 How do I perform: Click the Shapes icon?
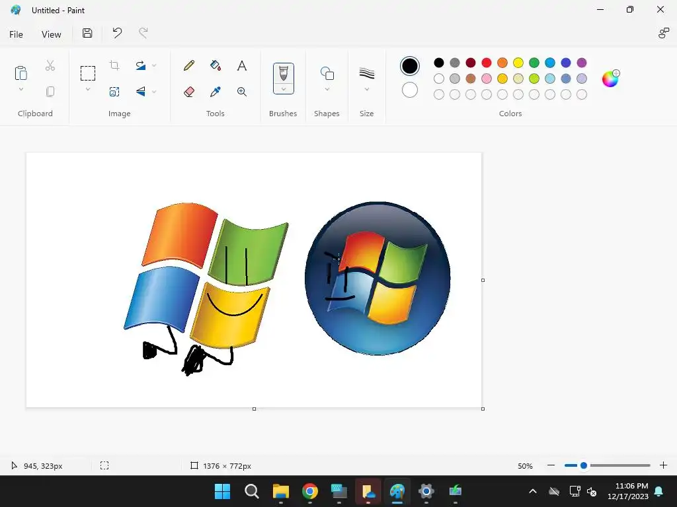327,73
